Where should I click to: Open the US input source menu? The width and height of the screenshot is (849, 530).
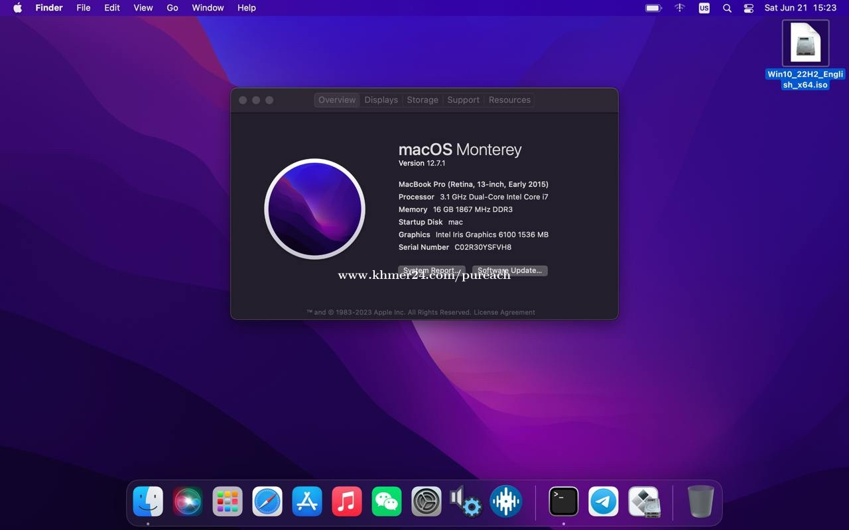pos(704,8)
